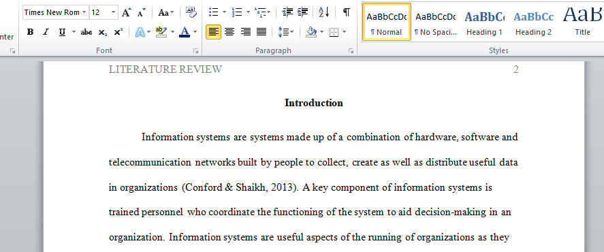Click the Sort icon
This screenshot has width=604, height=252.
[324, 12]
